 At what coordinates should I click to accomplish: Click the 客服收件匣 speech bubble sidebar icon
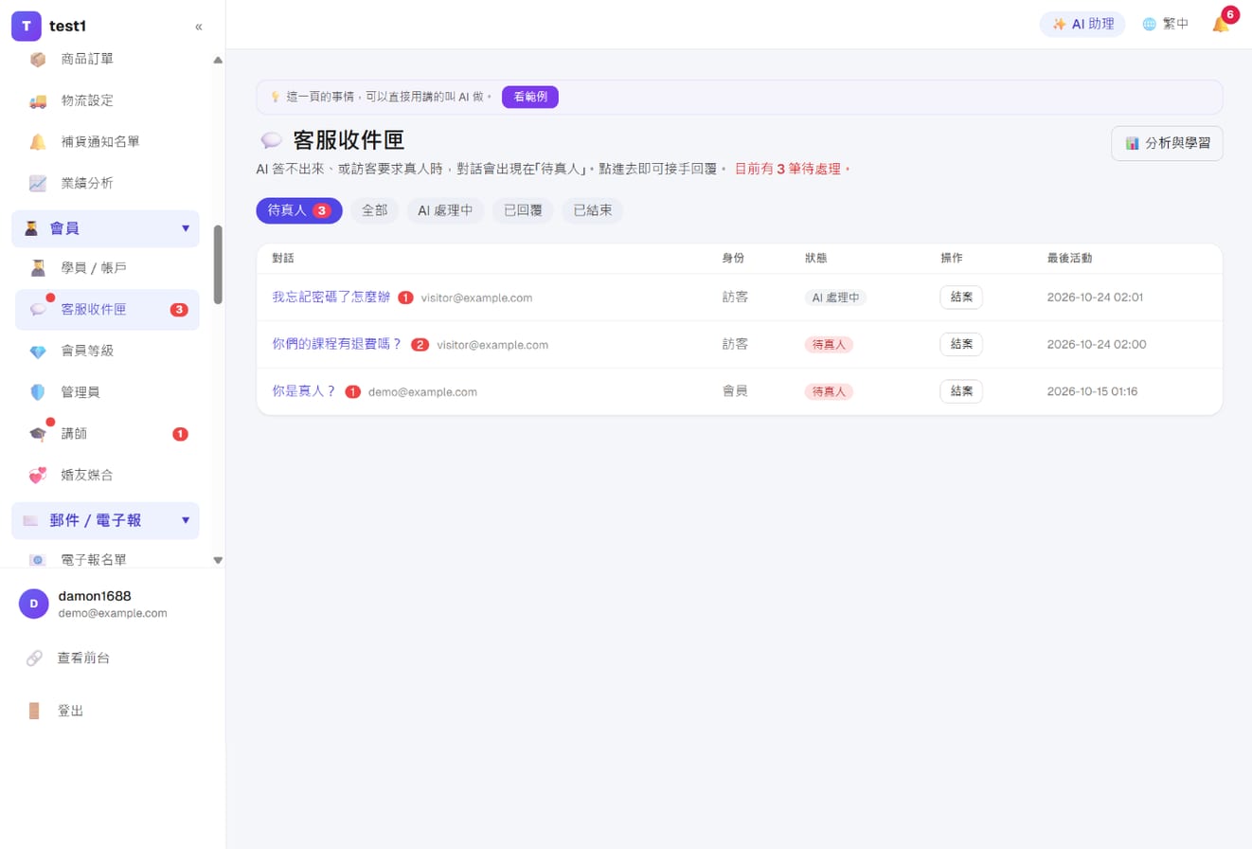(38, 309)
